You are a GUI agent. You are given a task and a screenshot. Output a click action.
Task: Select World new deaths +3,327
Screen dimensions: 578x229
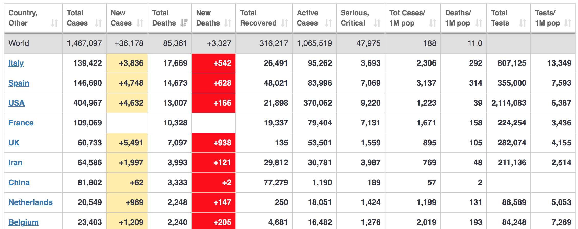(219, 43)
